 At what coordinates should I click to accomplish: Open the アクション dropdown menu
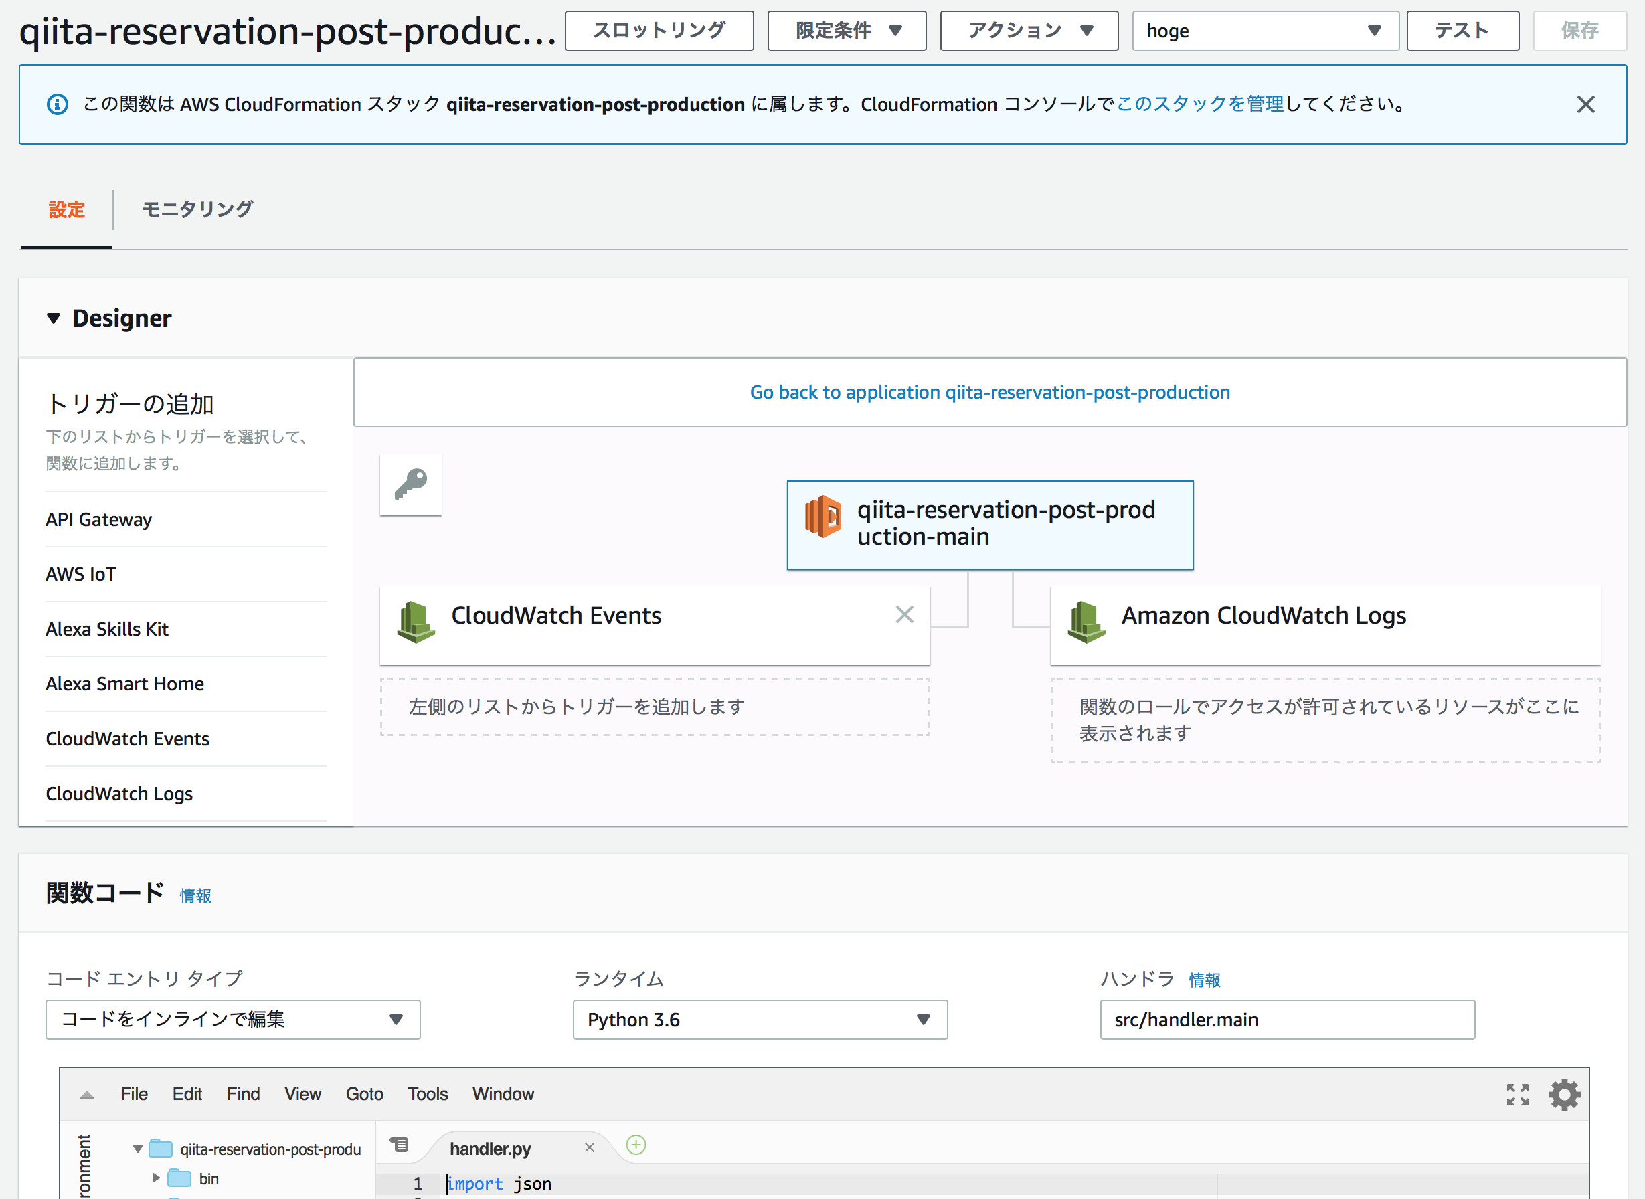tap(1029, 31)
